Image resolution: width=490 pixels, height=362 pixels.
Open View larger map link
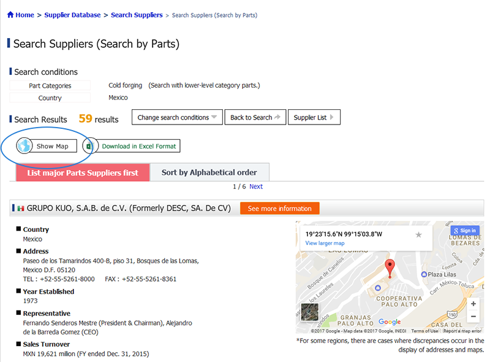pyautogui.click(x=325, y=243)
